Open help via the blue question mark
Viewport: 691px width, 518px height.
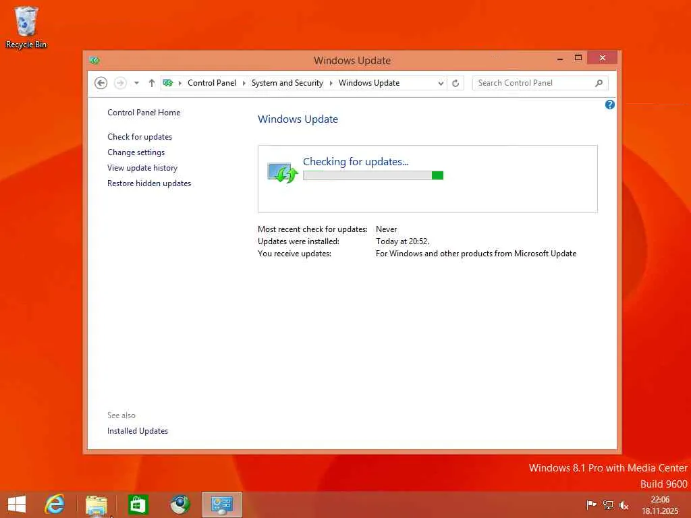coord(610,105)
